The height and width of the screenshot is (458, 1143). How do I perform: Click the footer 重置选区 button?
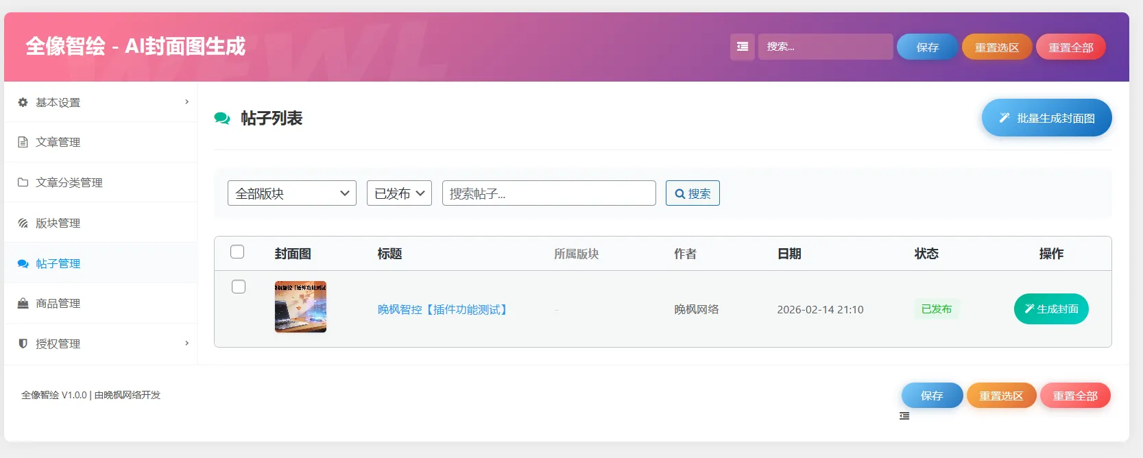pos(1001,396)
